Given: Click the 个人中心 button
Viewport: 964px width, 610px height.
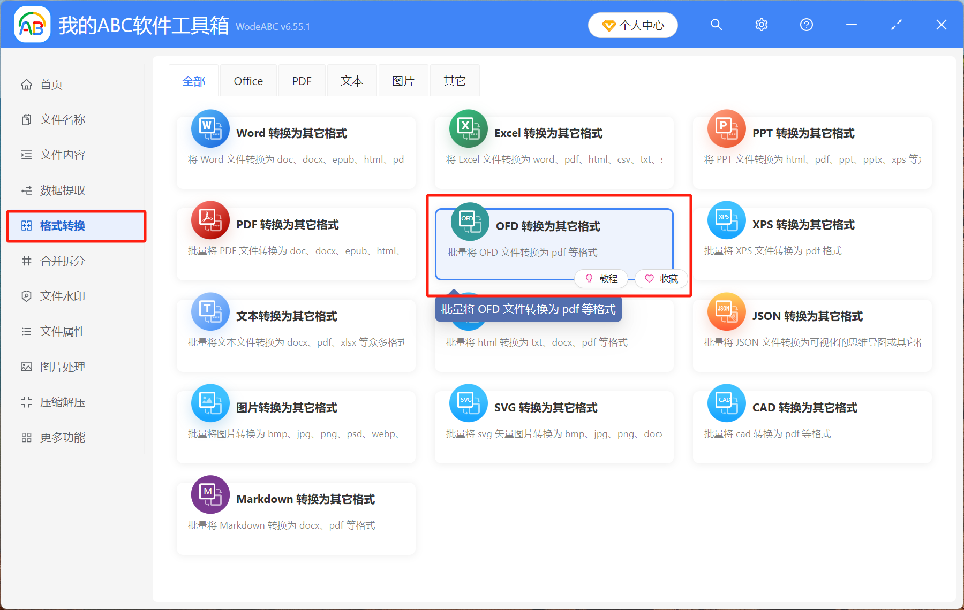Looking at the screenshot, I should click(x=632, y=25).
